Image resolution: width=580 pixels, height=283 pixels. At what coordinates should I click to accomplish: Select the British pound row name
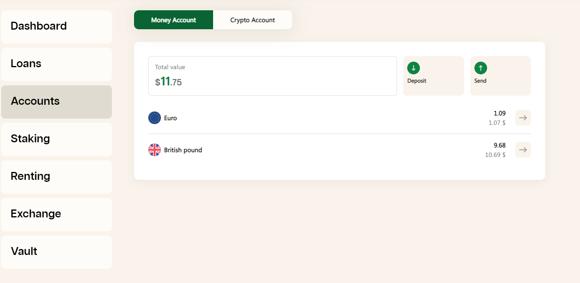coord(183,150)
